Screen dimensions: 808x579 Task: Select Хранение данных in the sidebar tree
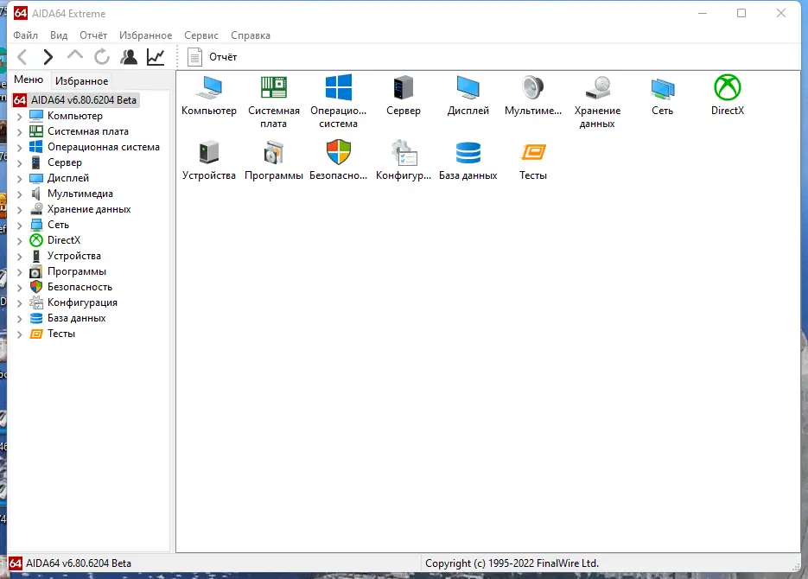89,209
